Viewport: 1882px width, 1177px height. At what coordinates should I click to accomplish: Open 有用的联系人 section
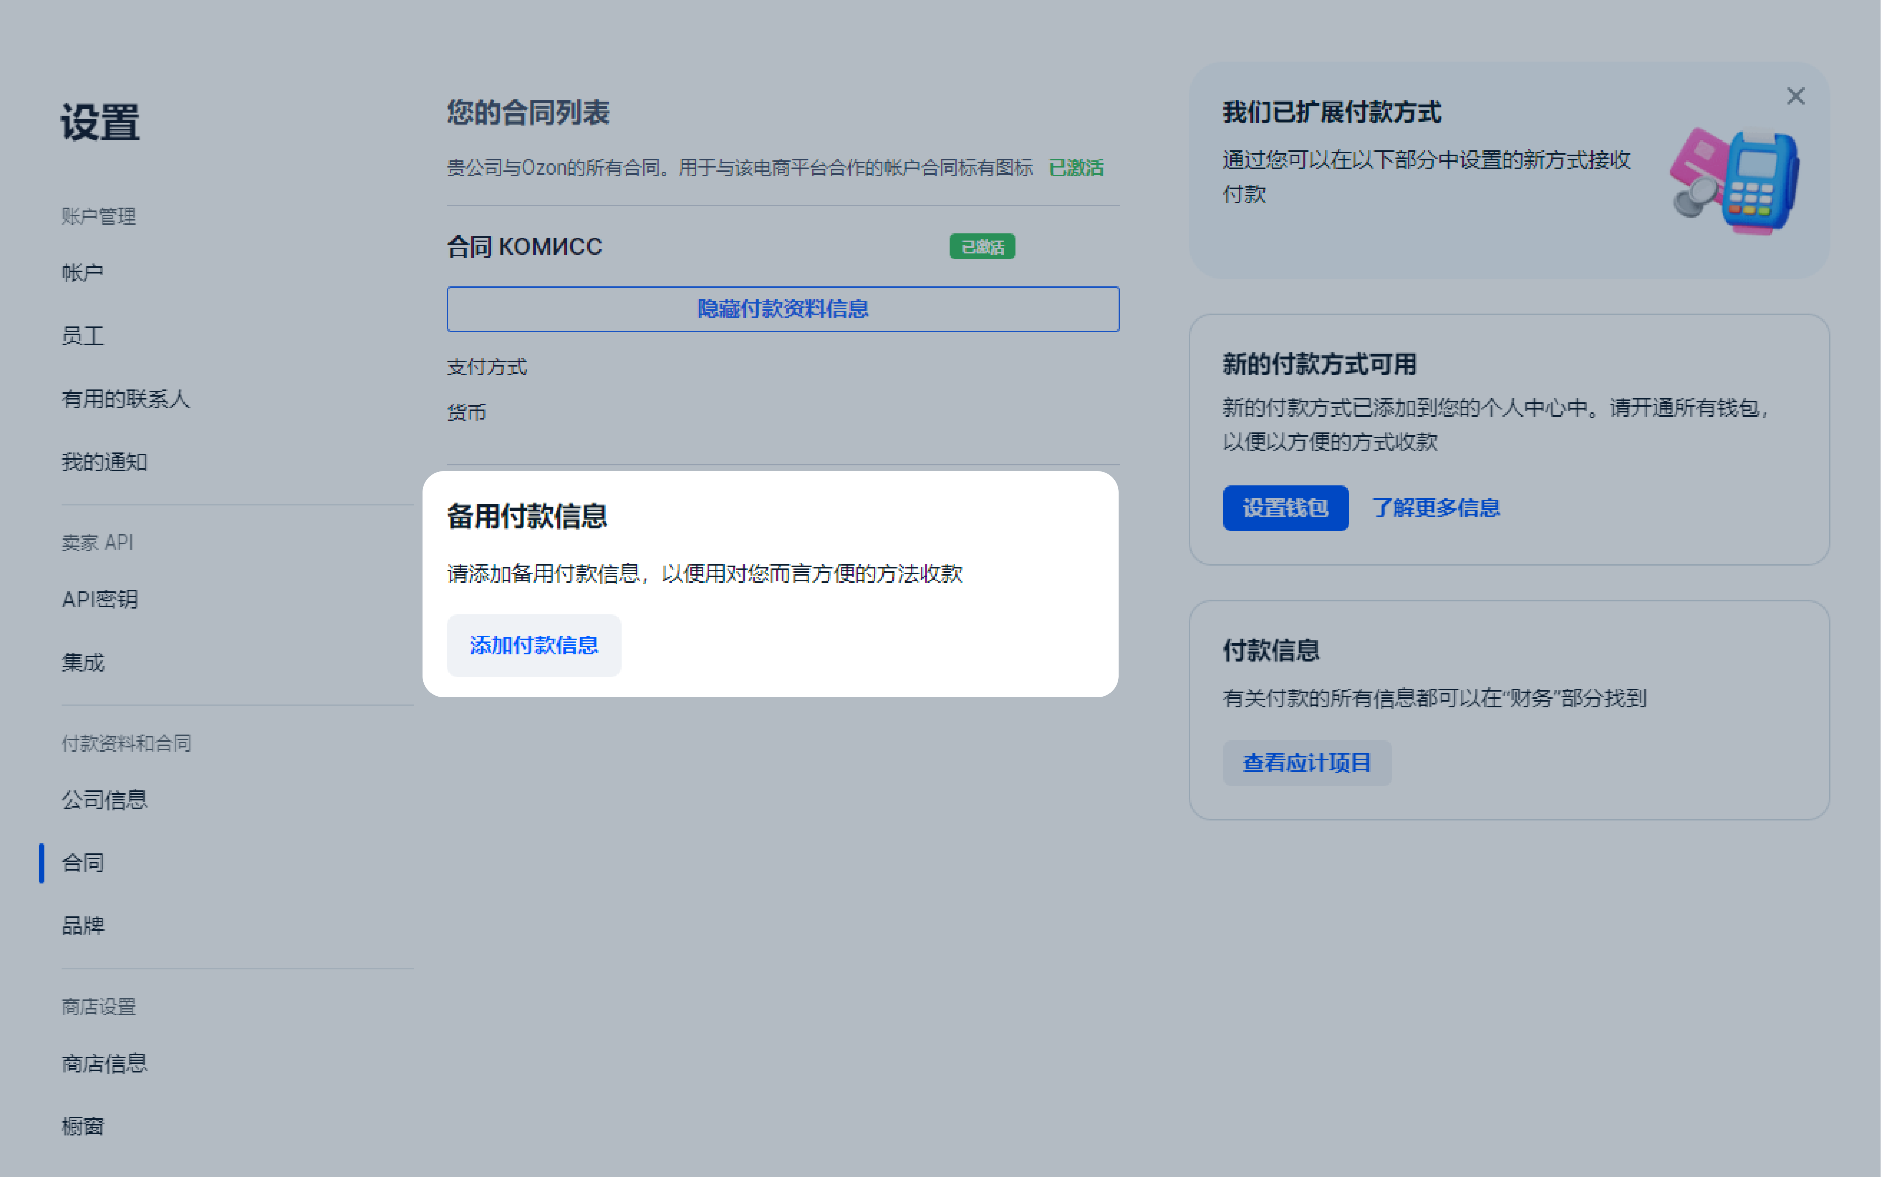pyautogui.click(x=126, y=399)
